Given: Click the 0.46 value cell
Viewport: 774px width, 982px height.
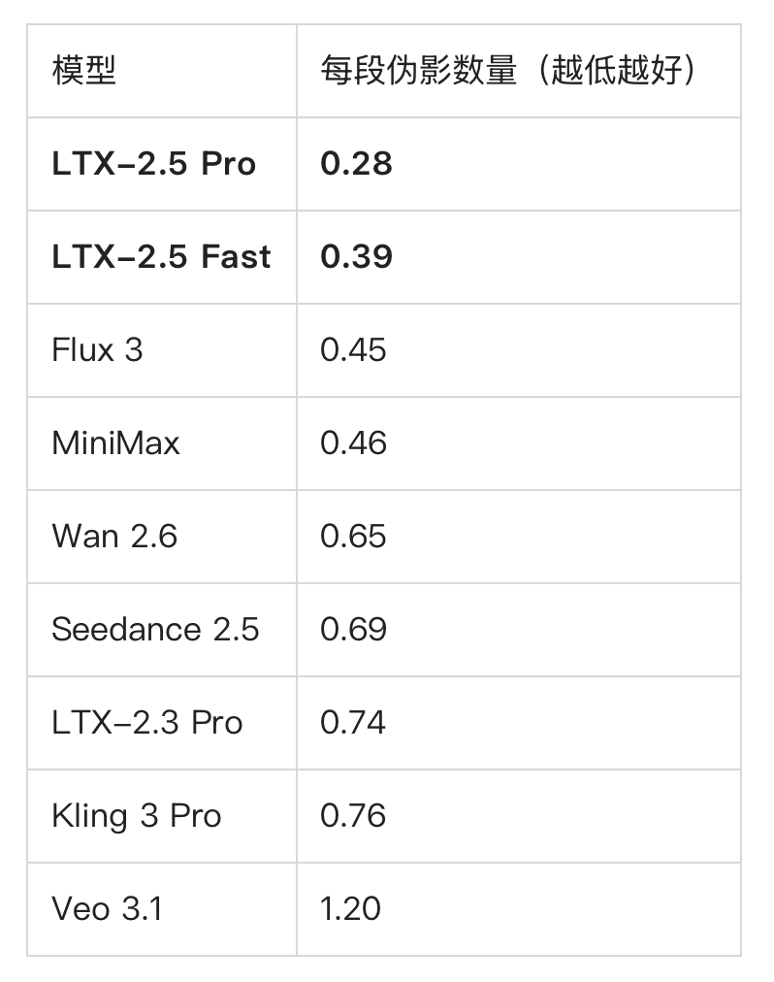Looking at the screenshot, I should tap(519, 444).
